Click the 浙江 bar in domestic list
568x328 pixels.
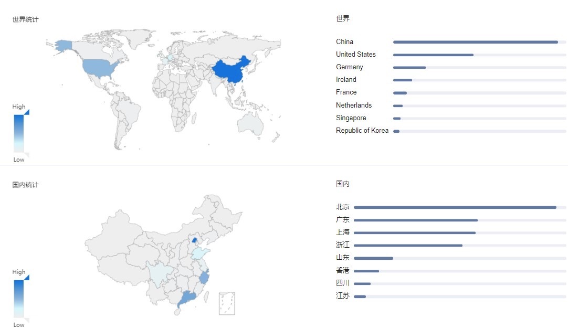tap(408, 245)
